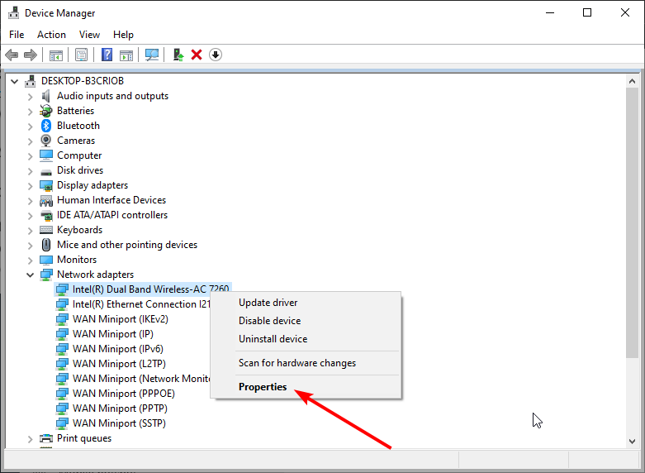Click the Audio inputs speaker icon
645x473 pixels.
(x=45, y=96)
